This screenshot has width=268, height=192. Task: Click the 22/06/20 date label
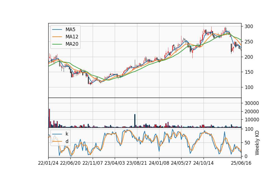(70, 163)
